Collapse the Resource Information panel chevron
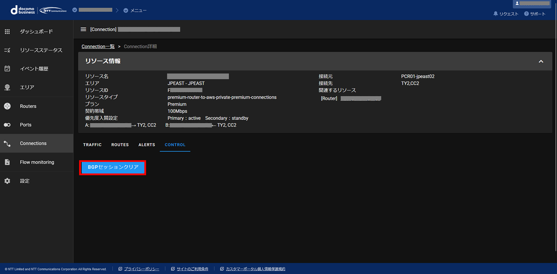This screenshot has height=274, width=557. coord(541,61)
